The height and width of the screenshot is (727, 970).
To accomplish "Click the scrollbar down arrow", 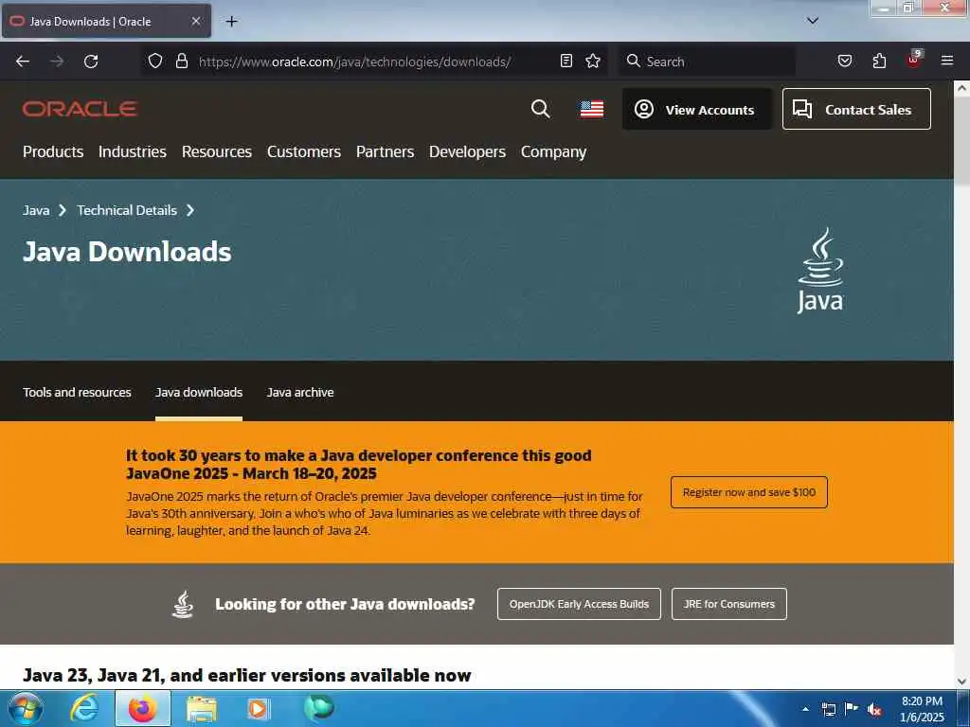I will [961, 682].
